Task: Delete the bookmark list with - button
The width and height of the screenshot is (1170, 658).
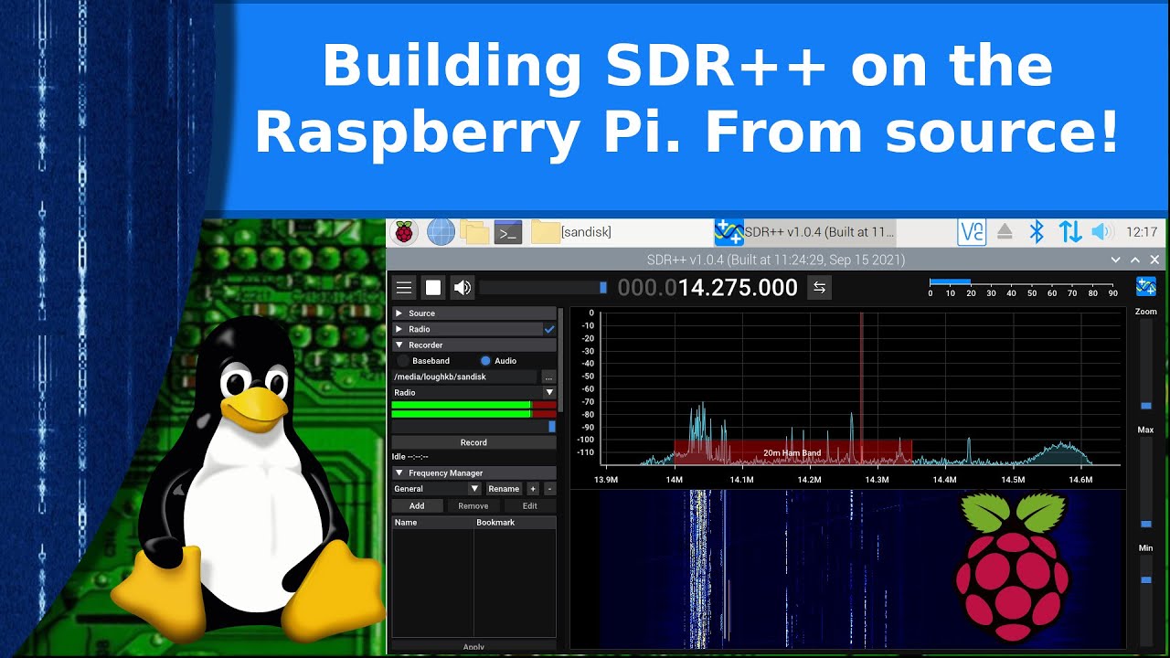Action: pos(549,489)
